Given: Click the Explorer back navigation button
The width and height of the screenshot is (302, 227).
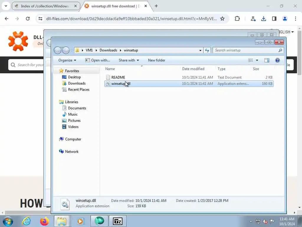Looking at the screenshot, I should coord(58,50).
